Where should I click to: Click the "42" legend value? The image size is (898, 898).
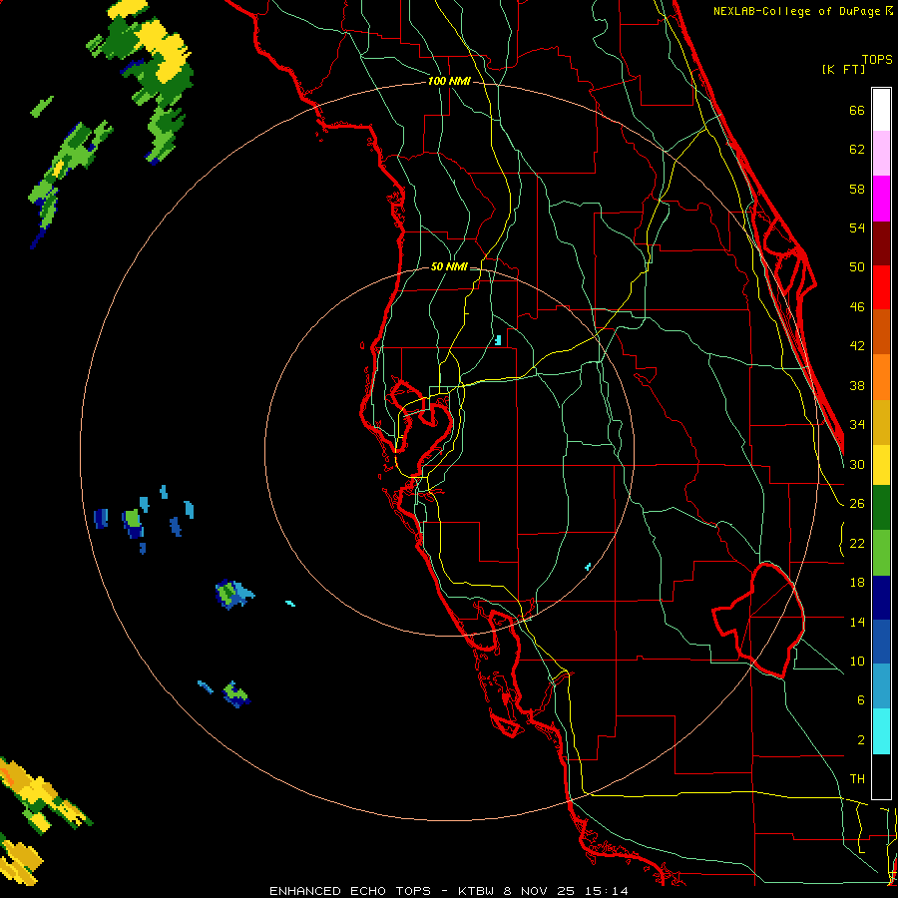(857, 346)
